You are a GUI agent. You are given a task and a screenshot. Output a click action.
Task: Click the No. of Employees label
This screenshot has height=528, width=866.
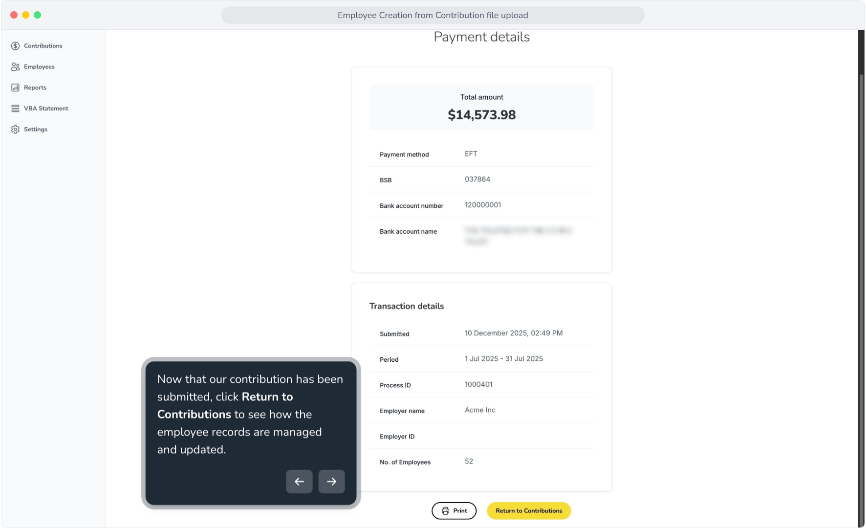pyautogui.click(x=405, y=462)
